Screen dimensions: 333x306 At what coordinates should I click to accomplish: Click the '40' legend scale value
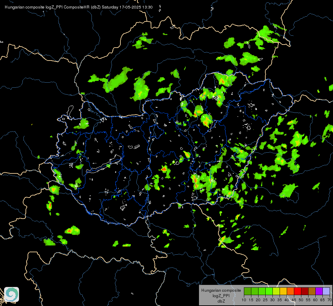[287, 300]
